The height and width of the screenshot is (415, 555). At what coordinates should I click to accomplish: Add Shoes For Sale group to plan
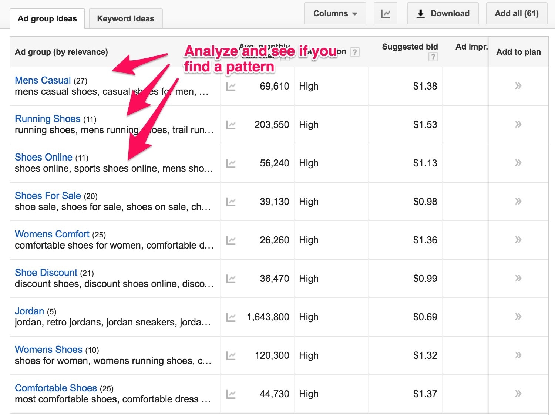[518, 202]
